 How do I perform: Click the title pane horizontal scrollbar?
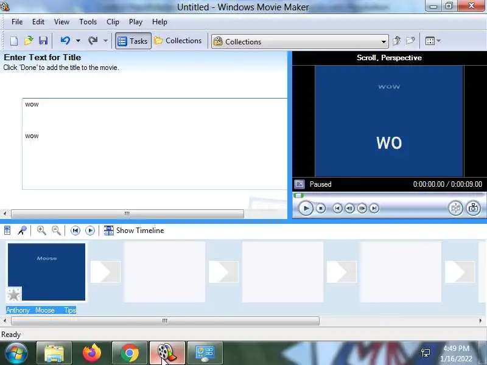click(x=127, y=214)
